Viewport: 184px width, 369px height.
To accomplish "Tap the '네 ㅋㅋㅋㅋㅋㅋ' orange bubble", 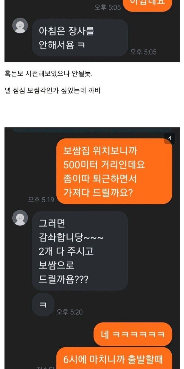I will pos(133,334).
